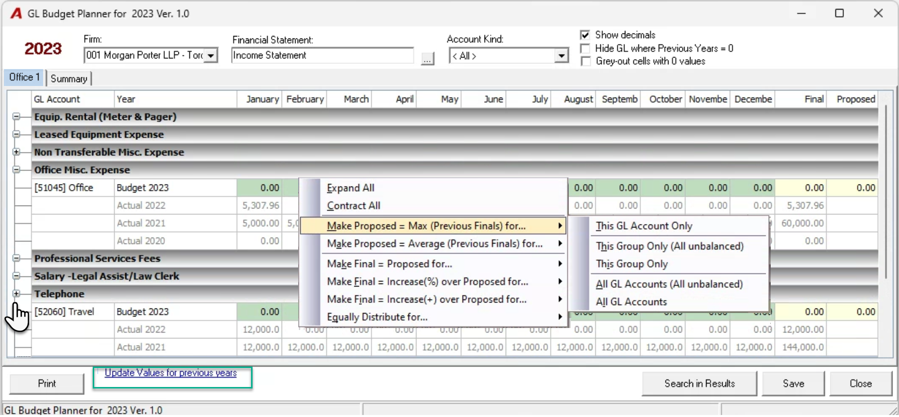Image resolution: width=899 pixels, height=417 pixels.
Task: Click the Search in Results button
Action: (700, 383)
